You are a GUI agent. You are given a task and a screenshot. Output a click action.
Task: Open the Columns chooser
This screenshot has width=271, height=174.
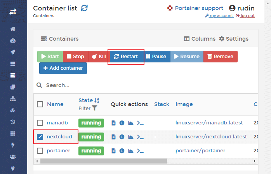point(200,39)
